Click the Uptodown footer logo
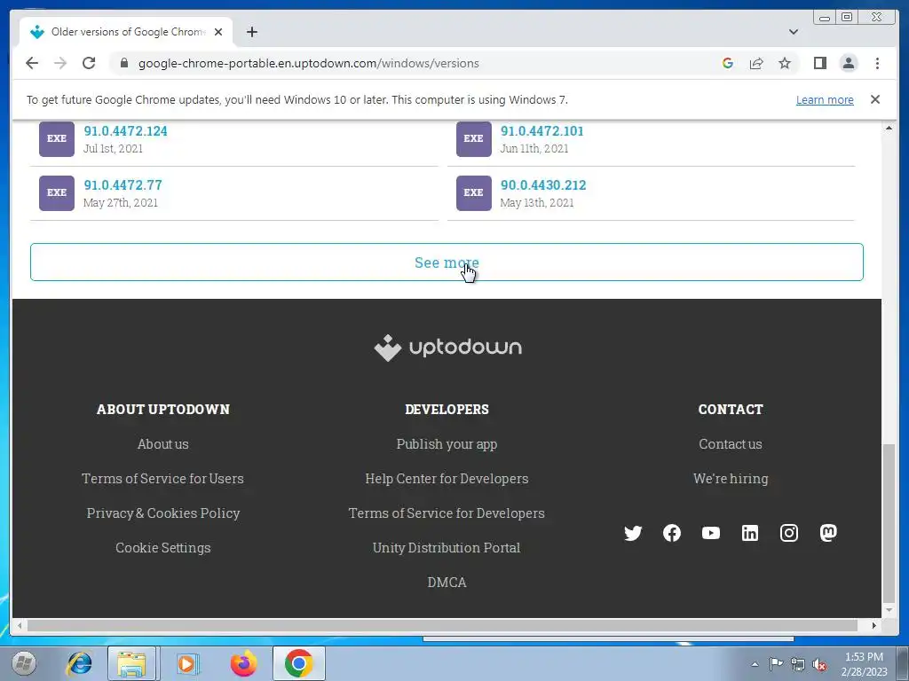 447,348
